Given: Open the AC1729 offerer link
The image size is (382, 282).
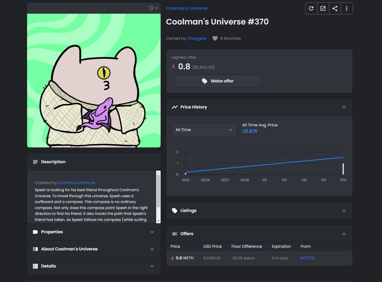Looking at the screenshot, I should click(307, 258).
